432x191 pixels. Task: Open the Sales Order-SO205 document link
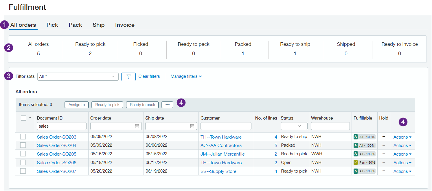[x=56, y=154]
